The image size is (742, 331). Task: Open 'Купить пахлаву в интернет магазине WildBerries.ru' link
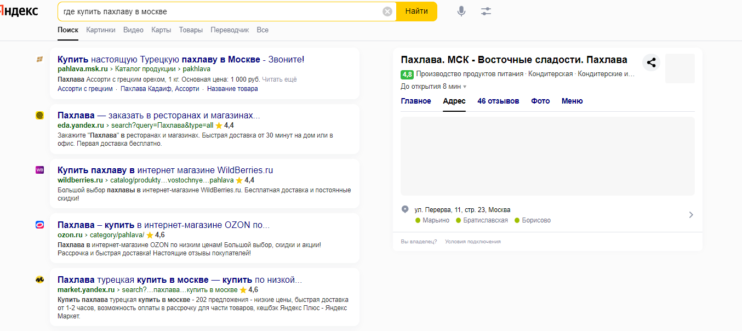tap(165, 169)
